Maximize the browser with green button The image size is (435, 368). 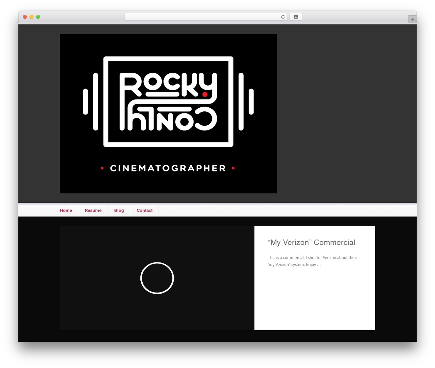tap(38, 17)
